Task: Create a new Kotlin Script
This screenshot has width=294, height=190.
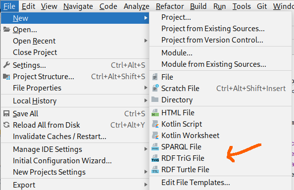Action: click(x=221, y=124)
